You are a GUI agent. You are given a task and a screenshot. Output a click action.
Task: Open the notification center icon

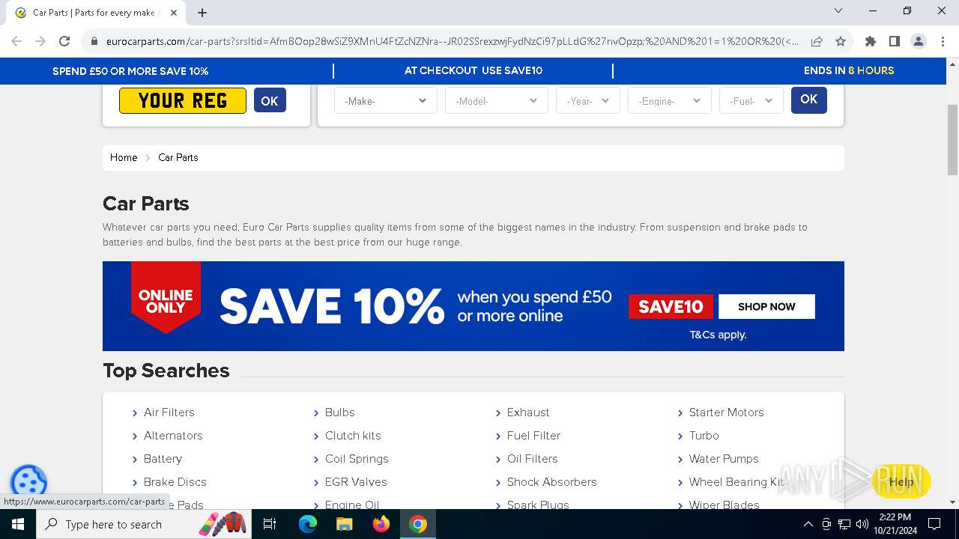(934, 524)
